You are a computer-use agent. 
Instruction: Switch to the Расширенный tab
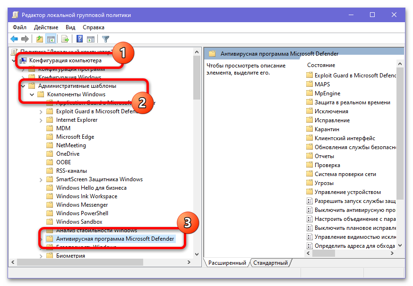click(x=227, y=263)
